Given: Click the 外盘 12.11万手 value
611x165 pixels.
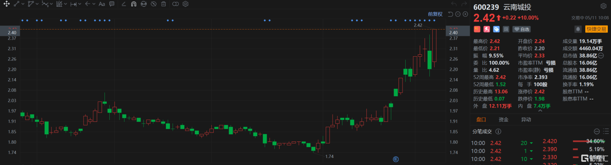Looking at the screenshot, I should 501,106.
